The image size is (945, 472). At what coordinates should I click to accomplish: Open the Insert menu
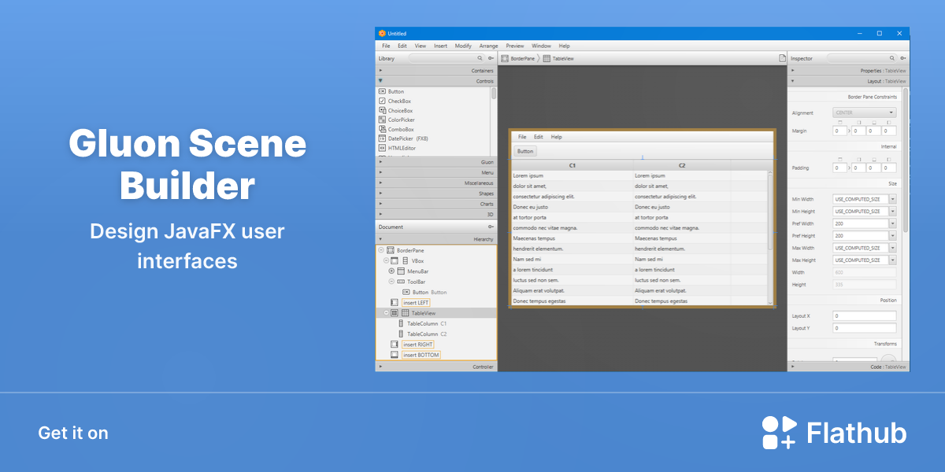[x=440, y=46]
